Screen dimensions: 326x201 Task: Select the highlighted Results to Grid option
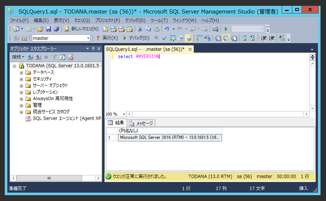(226, 38)
